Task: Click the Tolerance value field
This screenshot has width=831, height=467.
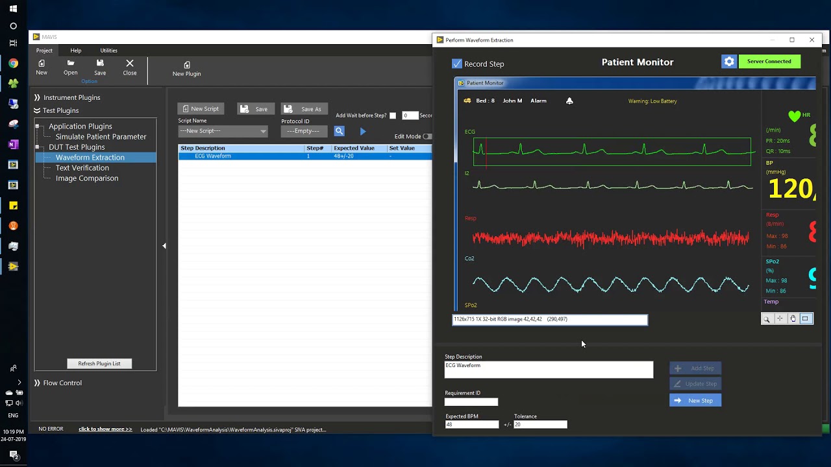Action: coord(540,425)
